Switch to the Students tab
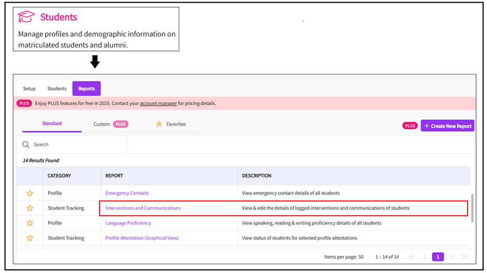Screen dimensions: 487x273 pos(57,89)
